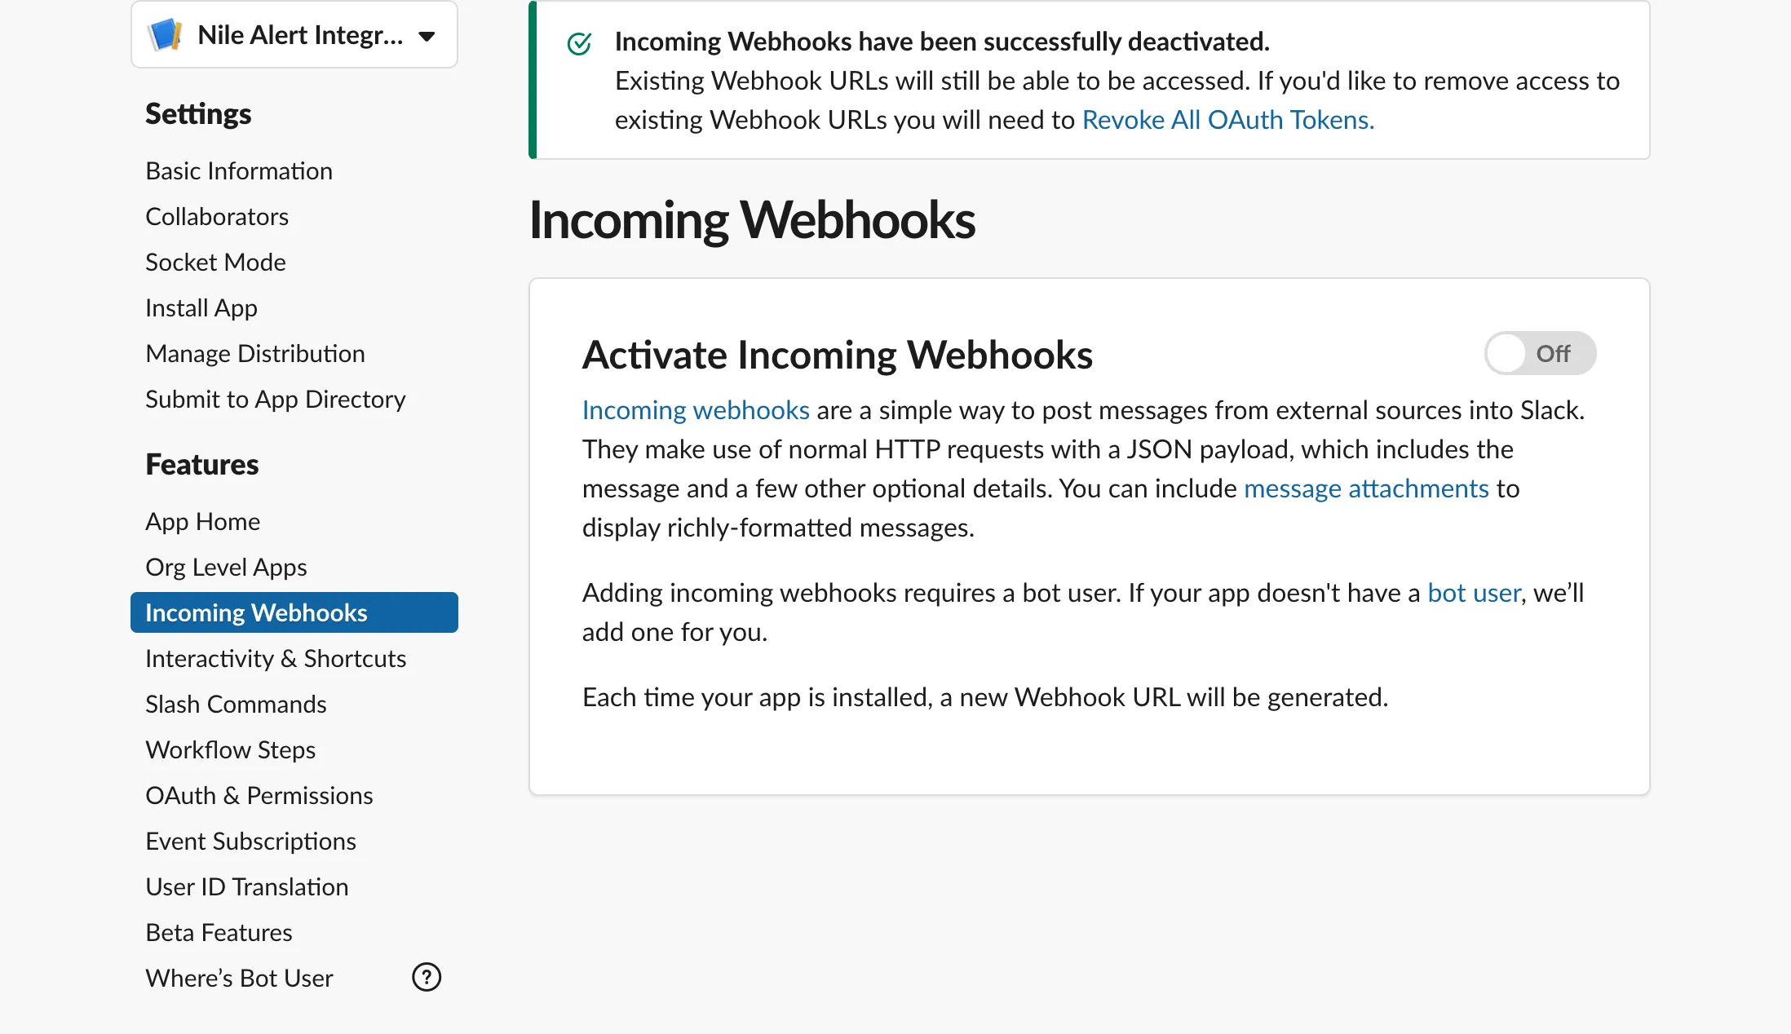The width and height of the screenshot is (1791, 1034).
Task: Toggle Activate Incoming Webhooks switch on
Action: click(1540, 353)
